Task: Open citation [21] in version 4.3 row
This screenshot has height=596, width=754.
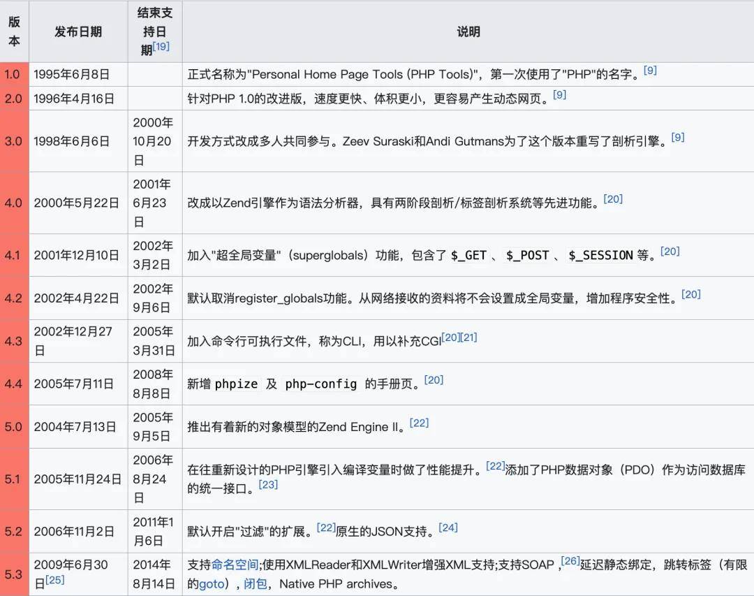Action: 468,337
